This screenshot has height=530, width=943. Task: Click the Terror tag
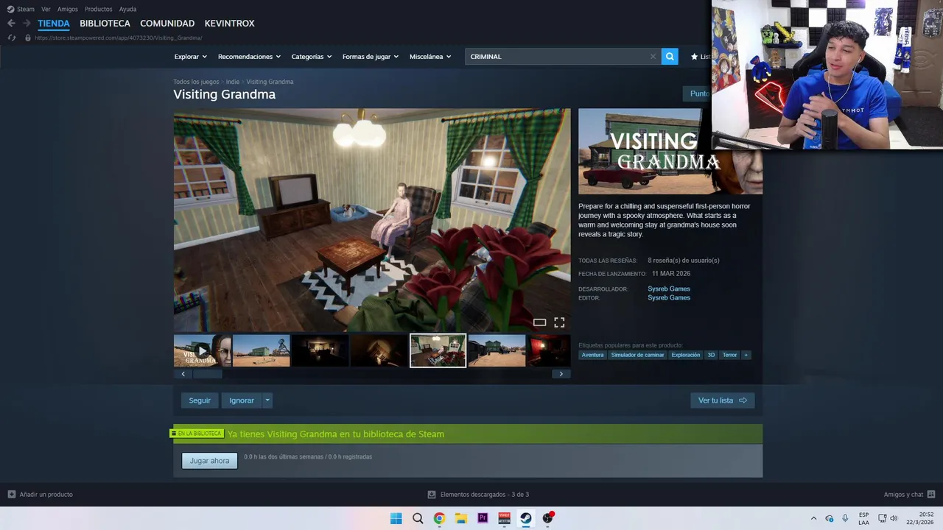click(729, 355)
